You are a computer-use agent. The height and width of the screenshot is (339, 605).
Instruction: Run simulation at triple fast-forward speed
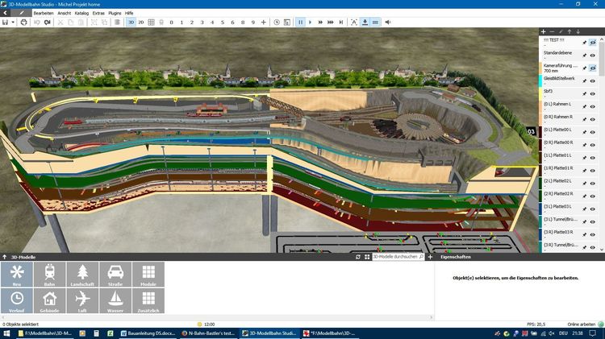(331, 23)
